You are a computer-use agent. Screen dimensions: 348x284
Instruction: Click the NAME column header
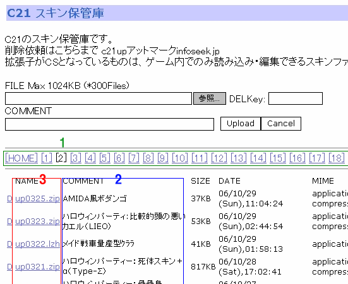pyautogui.click(x=27, y=181)
